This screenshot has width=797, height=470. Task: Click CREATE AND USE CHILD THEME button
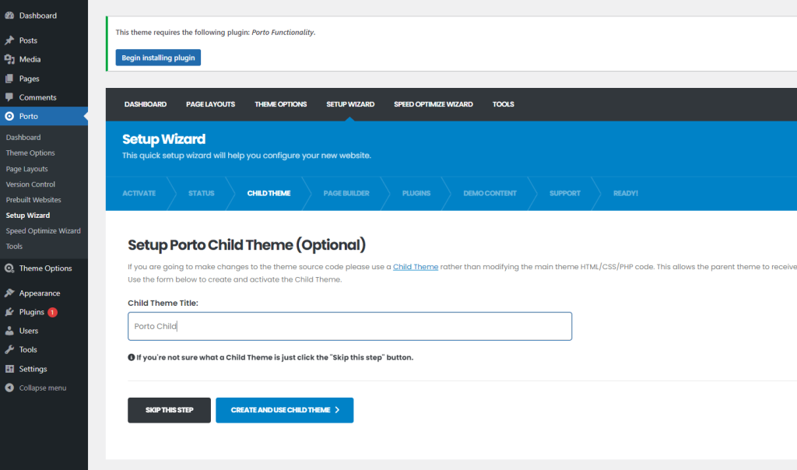285,410
